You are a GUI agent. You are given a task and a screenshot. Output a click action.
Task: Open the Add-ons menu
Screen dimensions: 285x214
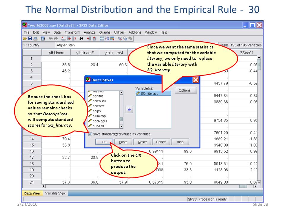pyautogui.click(x=135, y=32)
